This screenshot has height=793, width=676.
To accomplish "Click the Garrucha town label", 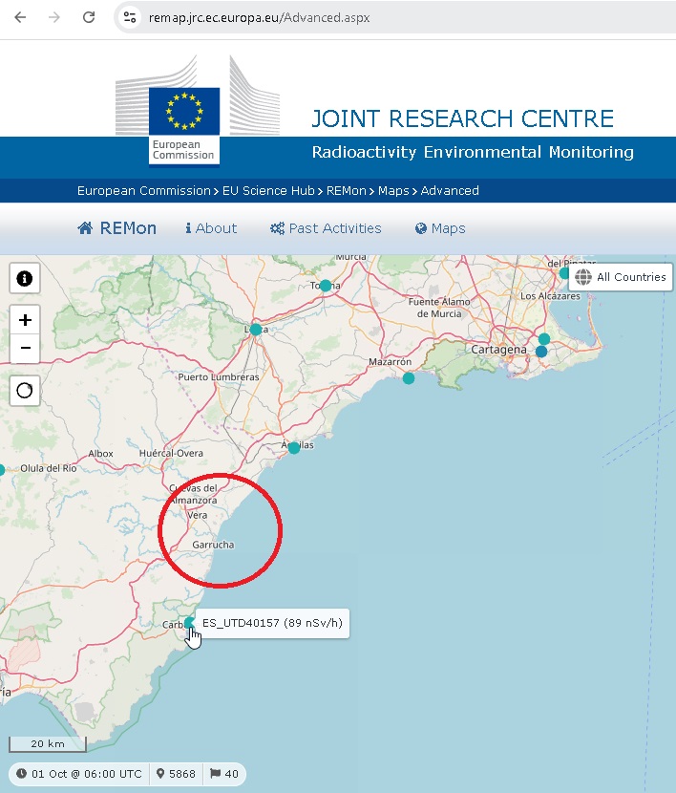I will point(213,545).
